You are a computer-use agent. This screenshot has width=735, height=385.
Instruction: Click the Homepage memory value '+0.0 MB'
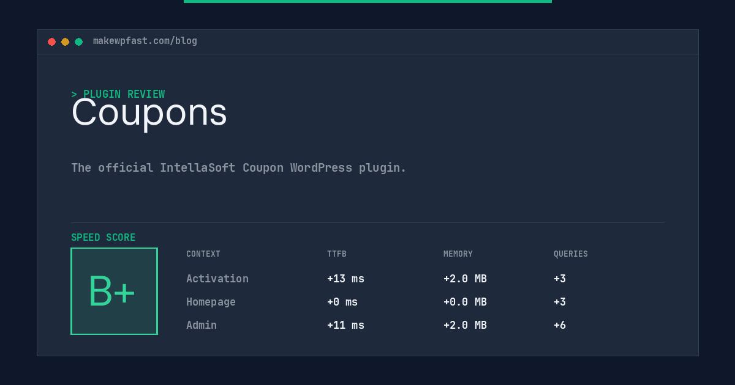(x=465, y=302)
